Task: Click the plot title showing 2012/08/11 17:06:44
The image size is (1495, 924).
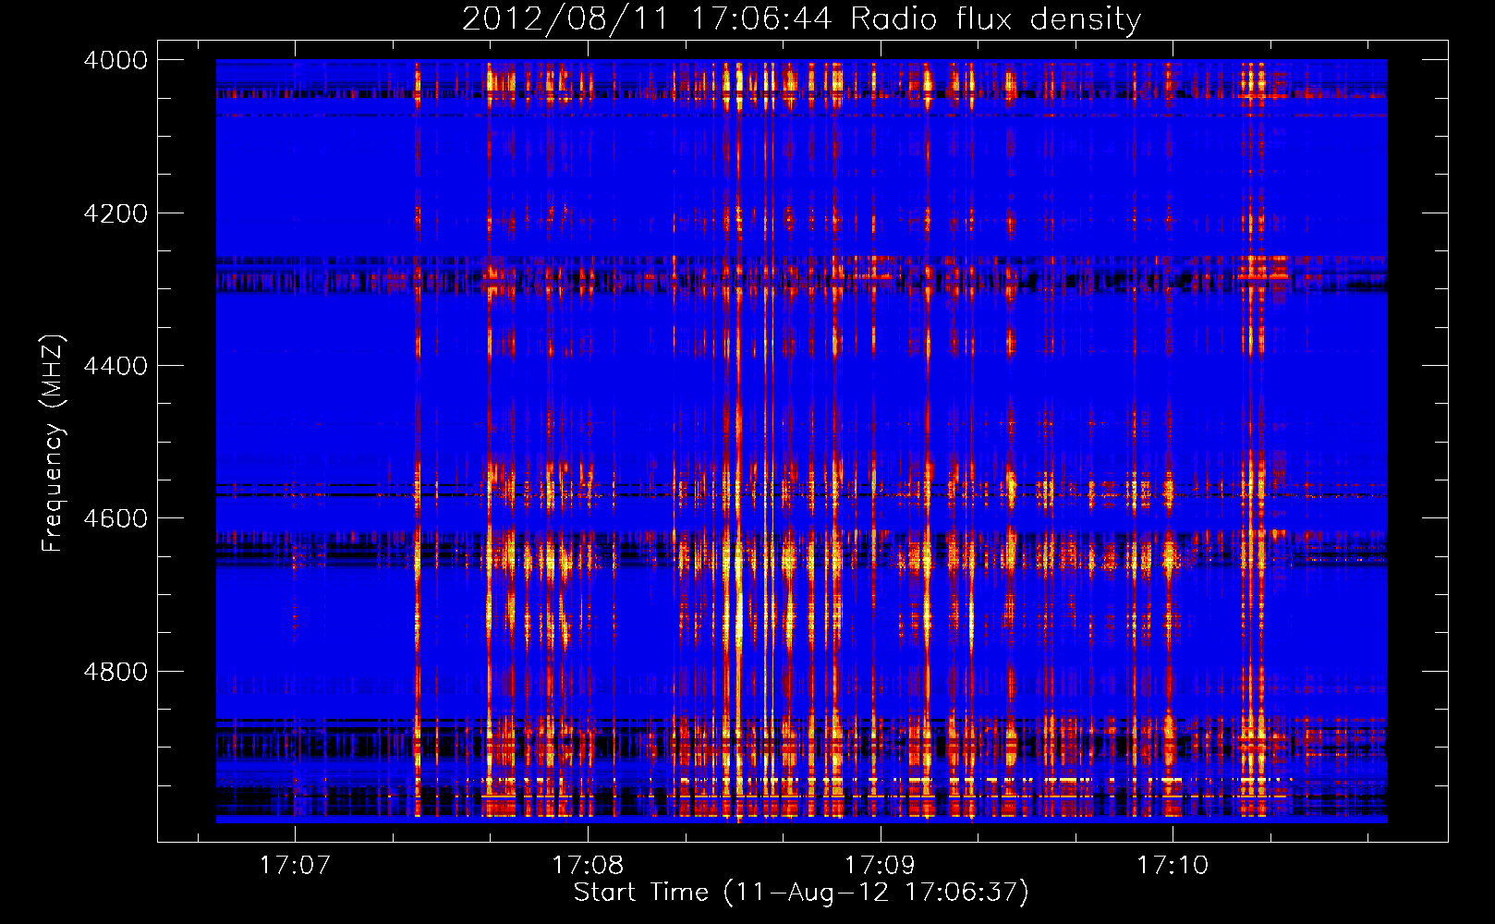Action: pyautogui.click(x=801, y=19)
